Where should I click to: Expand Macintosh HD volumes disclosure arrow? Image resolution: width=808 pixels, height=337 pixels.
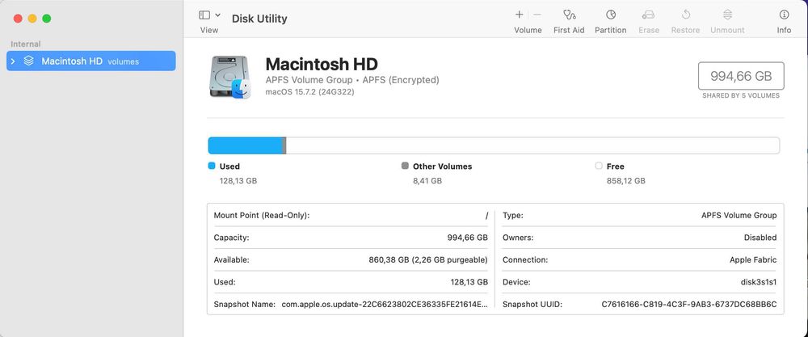point(13,61)
